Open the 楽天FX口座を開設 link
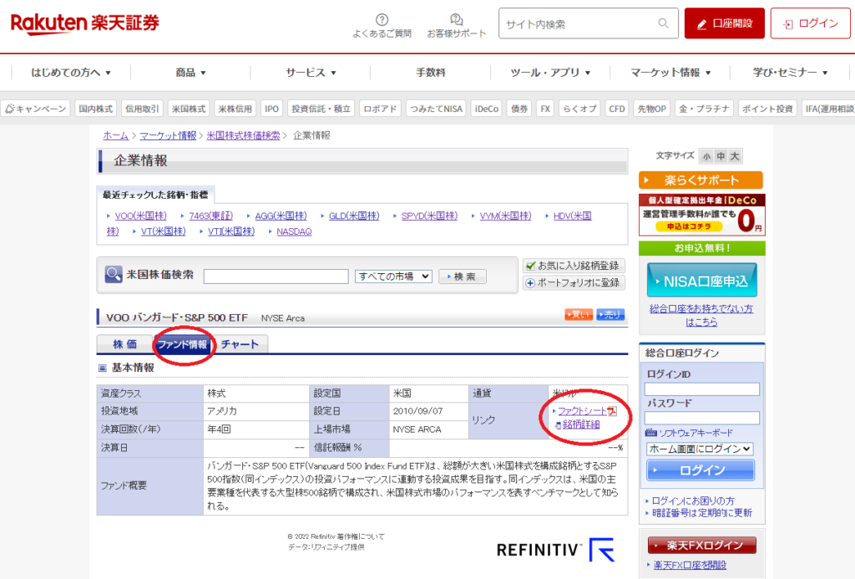 [690, 565]
